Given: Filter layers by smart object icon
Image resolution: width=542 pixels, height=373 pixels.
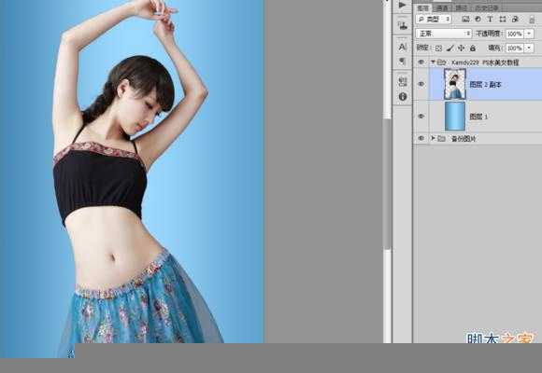Looking at the screenshot, I should 515,19.
